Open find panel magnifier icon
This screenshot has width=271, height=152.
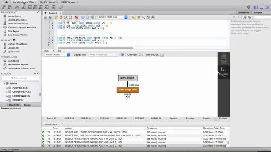pos(144,17)
